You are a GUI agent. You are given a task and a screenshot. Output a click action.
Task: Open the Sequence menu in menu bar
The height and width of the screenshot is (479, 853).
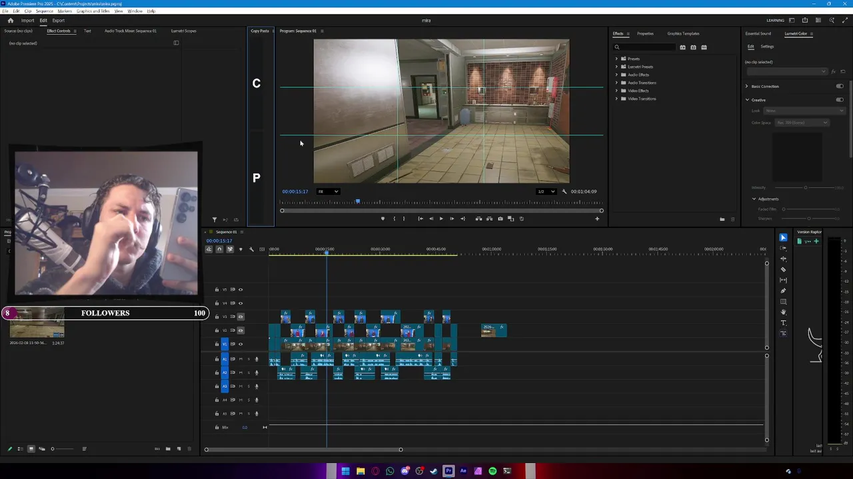click(x=44, y=11)
